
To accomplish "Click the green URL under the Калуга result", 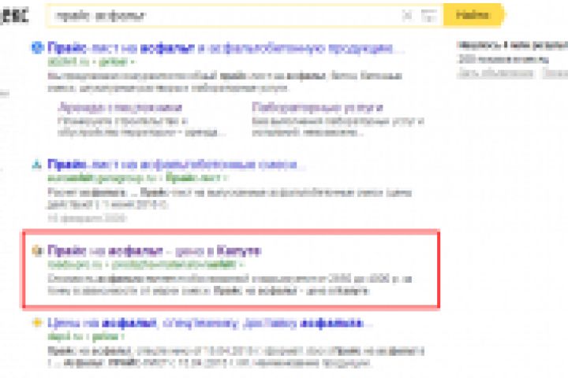I will point(147,265).
